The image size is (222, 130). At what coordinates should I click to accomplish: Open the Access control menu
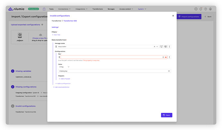[x=126, y=9]
